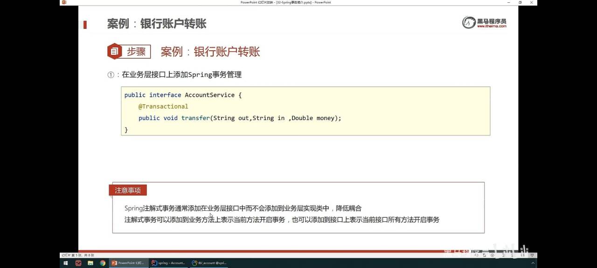Click the 黑马程序员 horse logo
The image size is (597, 268).
(x=469, y=22)
